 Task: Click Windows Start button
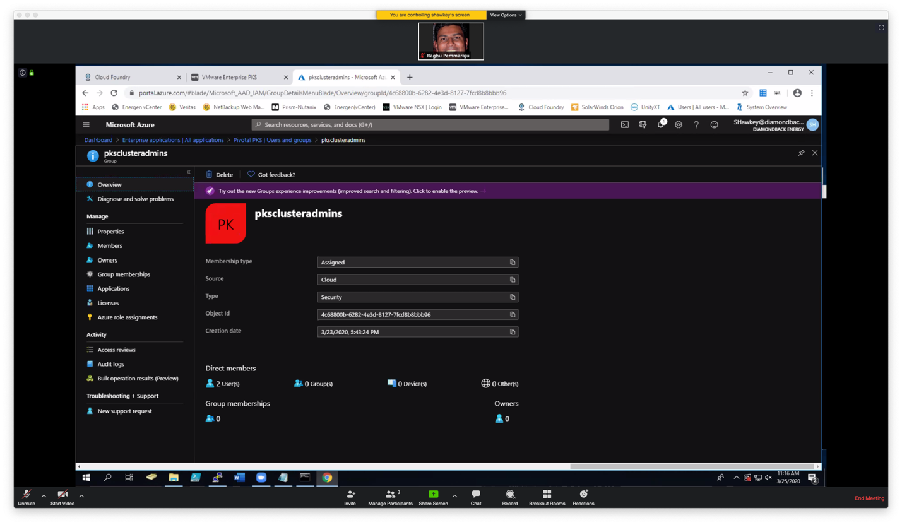click(86, 478)
